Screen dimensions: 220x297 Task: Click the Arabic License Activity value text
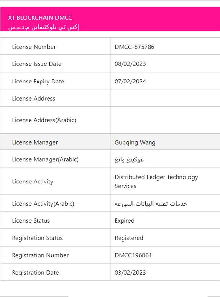(151, 204)
